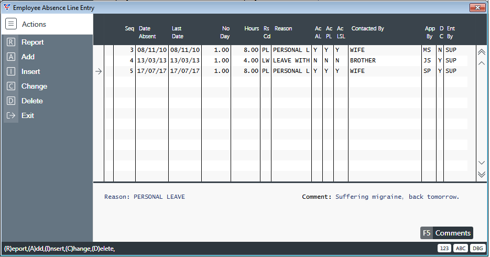Click the App By column header

pyautogui.click(x=430, y=33)
